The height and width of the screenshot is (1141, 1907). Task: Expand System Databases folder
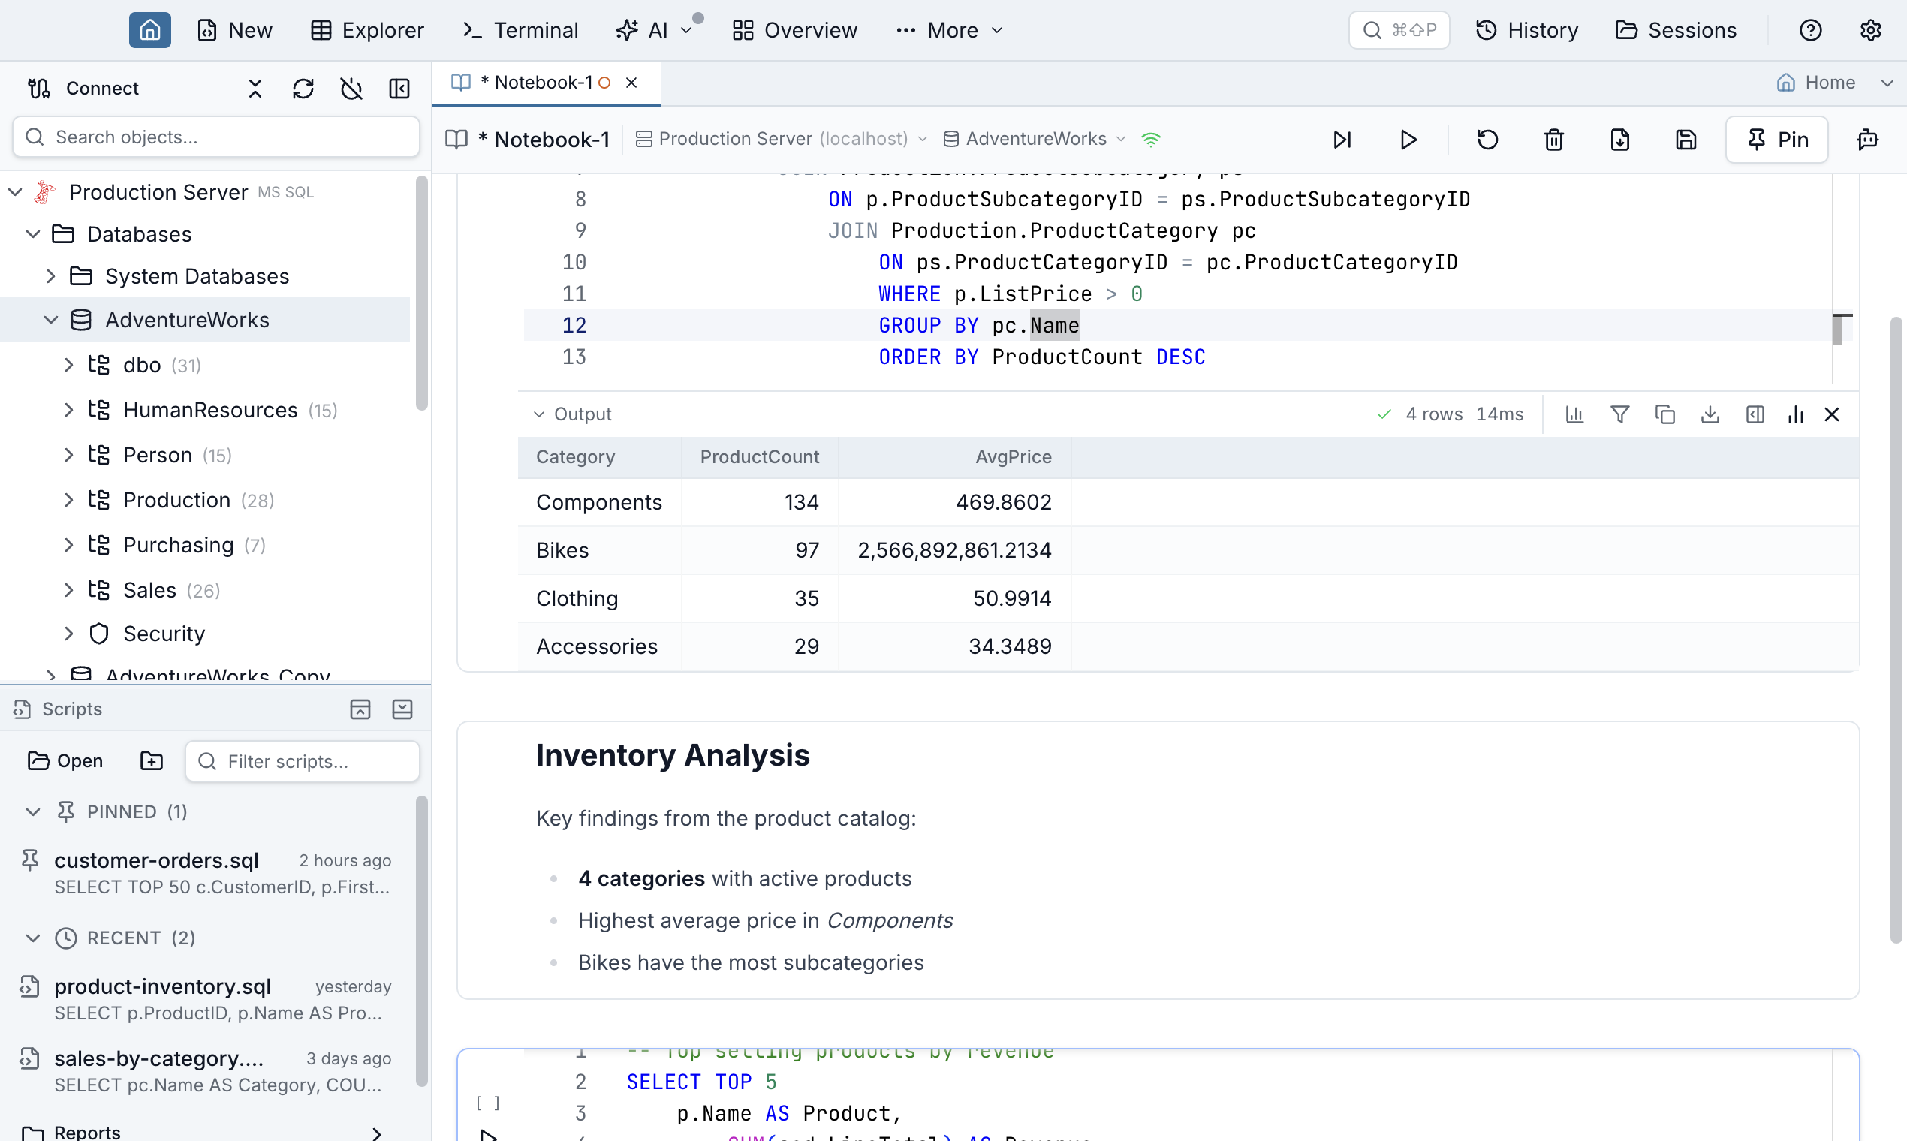coord(51,276)
